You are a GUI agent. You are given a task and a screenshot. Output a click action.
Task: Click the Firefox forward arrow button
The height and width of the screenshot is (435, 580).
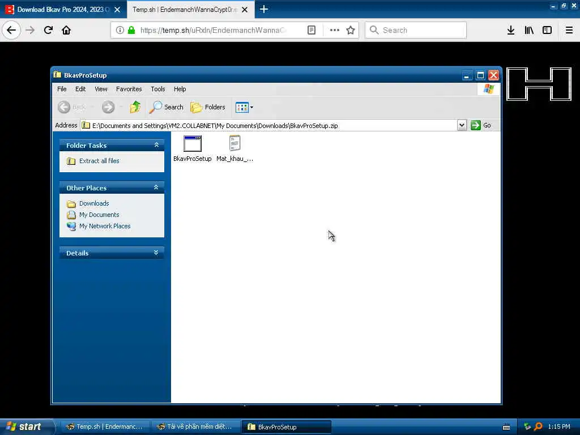point(30,30)
